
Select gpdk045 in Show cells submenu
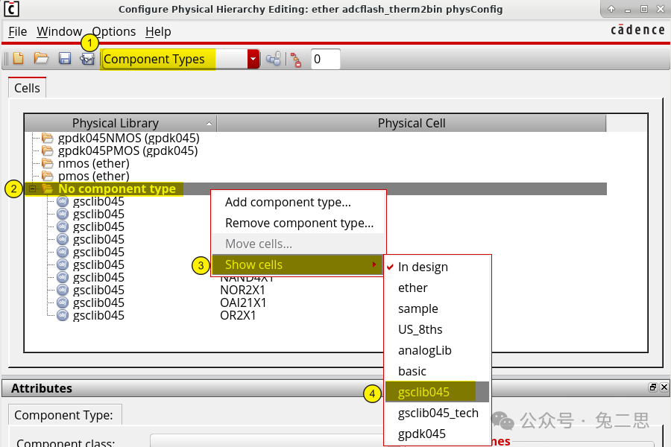point(437,434)
